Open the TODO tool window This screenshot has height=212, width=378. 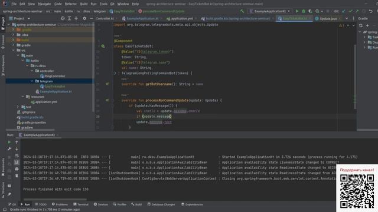[x=41, y=204]
